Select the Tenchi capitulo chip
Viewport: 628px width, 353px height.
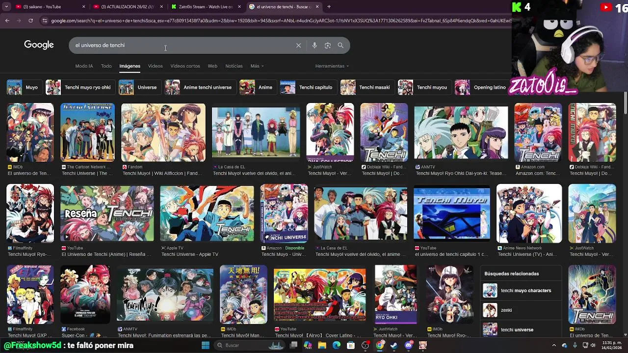[308, 87]
